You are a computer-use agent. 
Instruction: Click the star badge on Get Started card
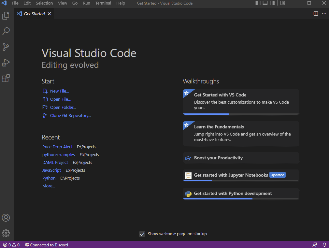pyautogui.click(x=186, y=93)
